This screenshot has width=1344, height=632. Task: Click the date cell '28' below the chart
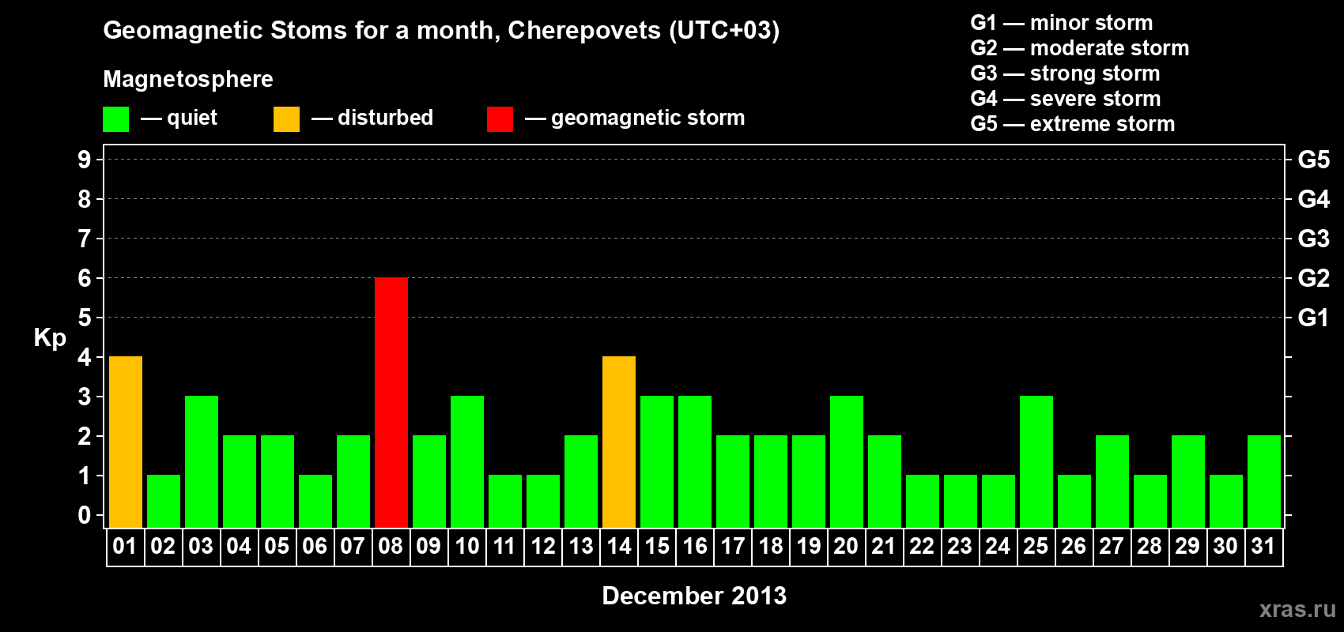pos(1150,547)
